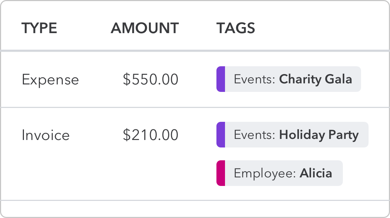Click Events: label in Charity Gala tag

tap(254, 79)
